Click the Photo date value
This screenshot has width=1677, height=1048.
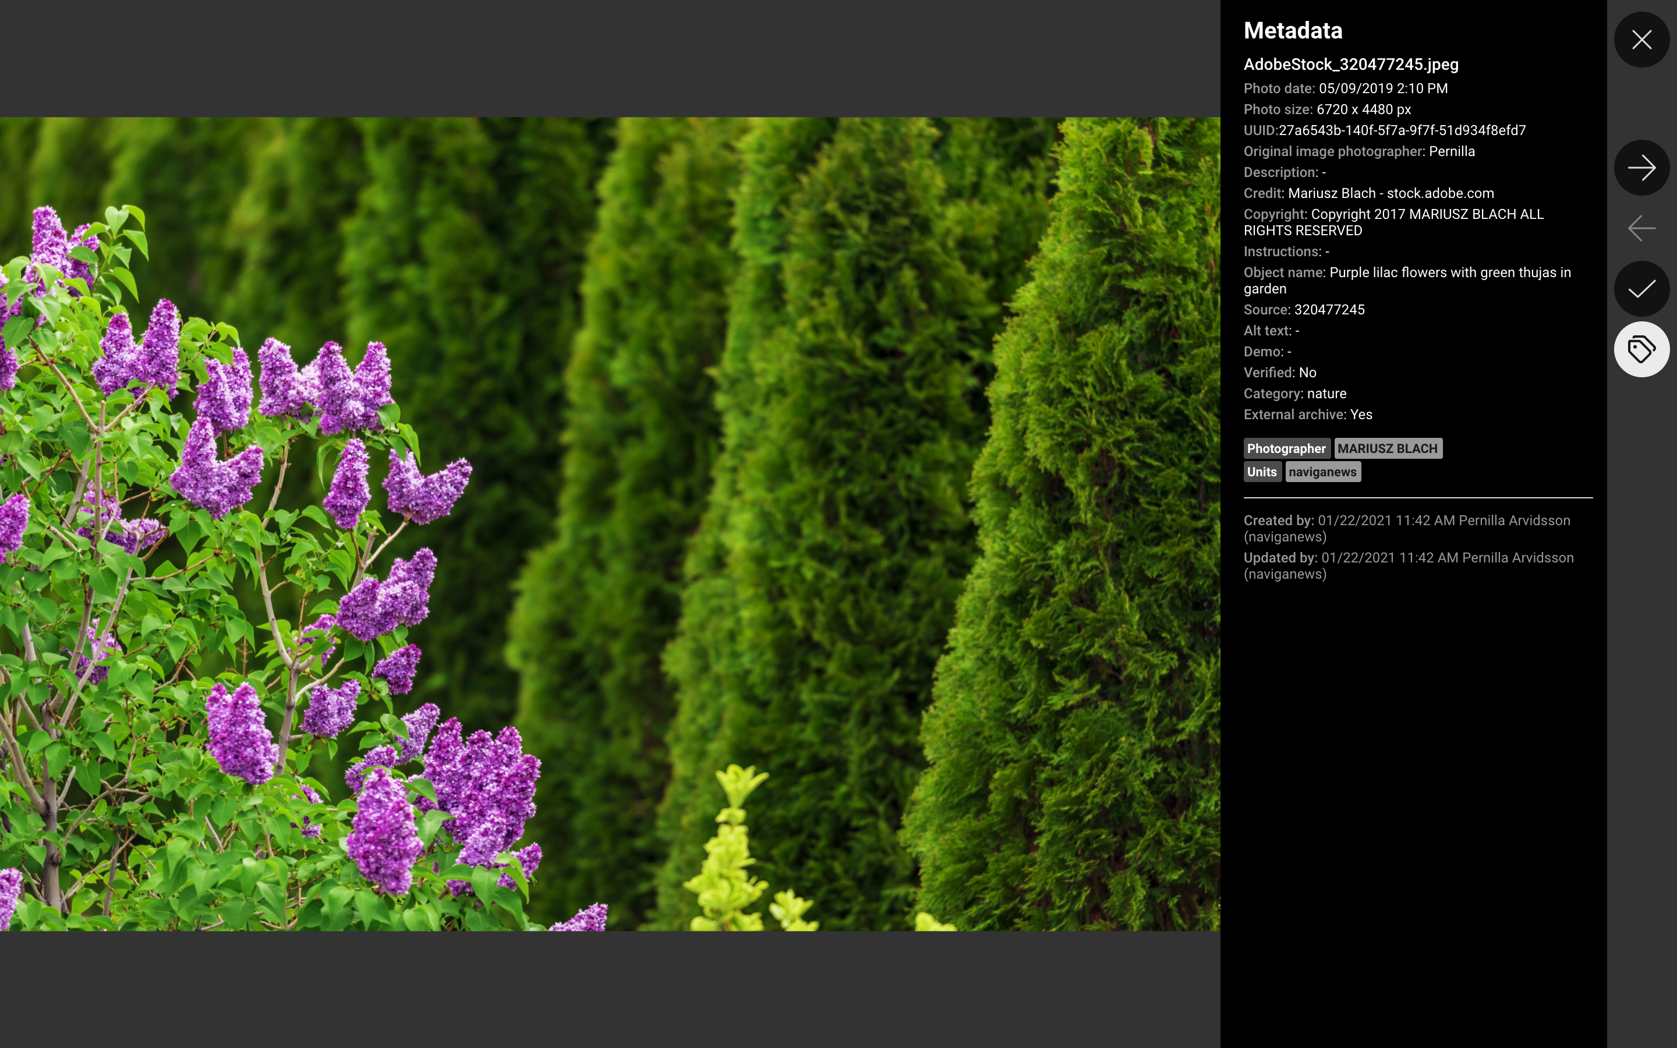click(1382, 88)
